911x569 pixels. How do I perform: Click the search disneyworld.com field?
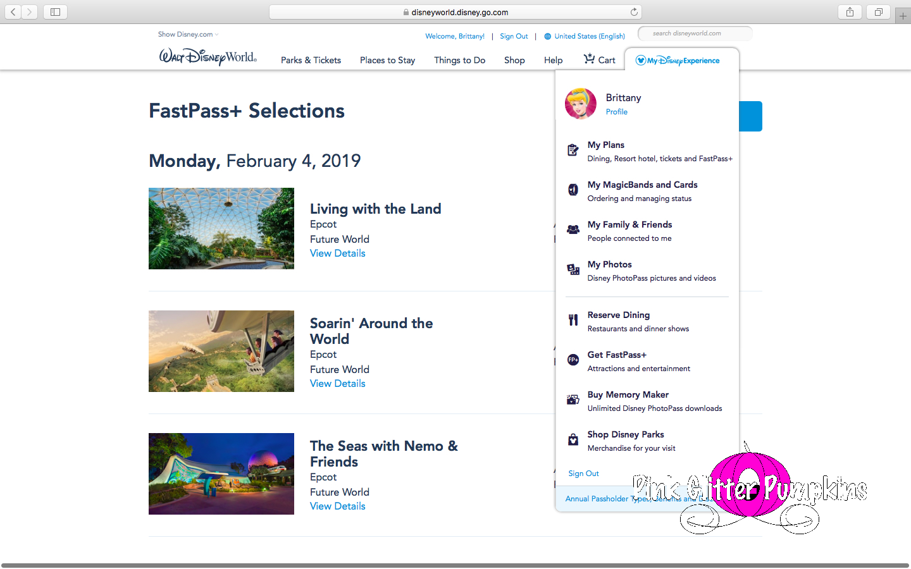point(695,34)
